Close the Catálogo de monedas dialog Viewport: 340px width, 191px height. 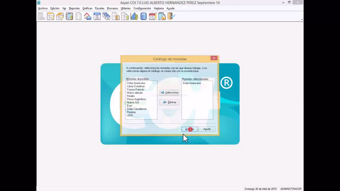(x=214, y=58)
